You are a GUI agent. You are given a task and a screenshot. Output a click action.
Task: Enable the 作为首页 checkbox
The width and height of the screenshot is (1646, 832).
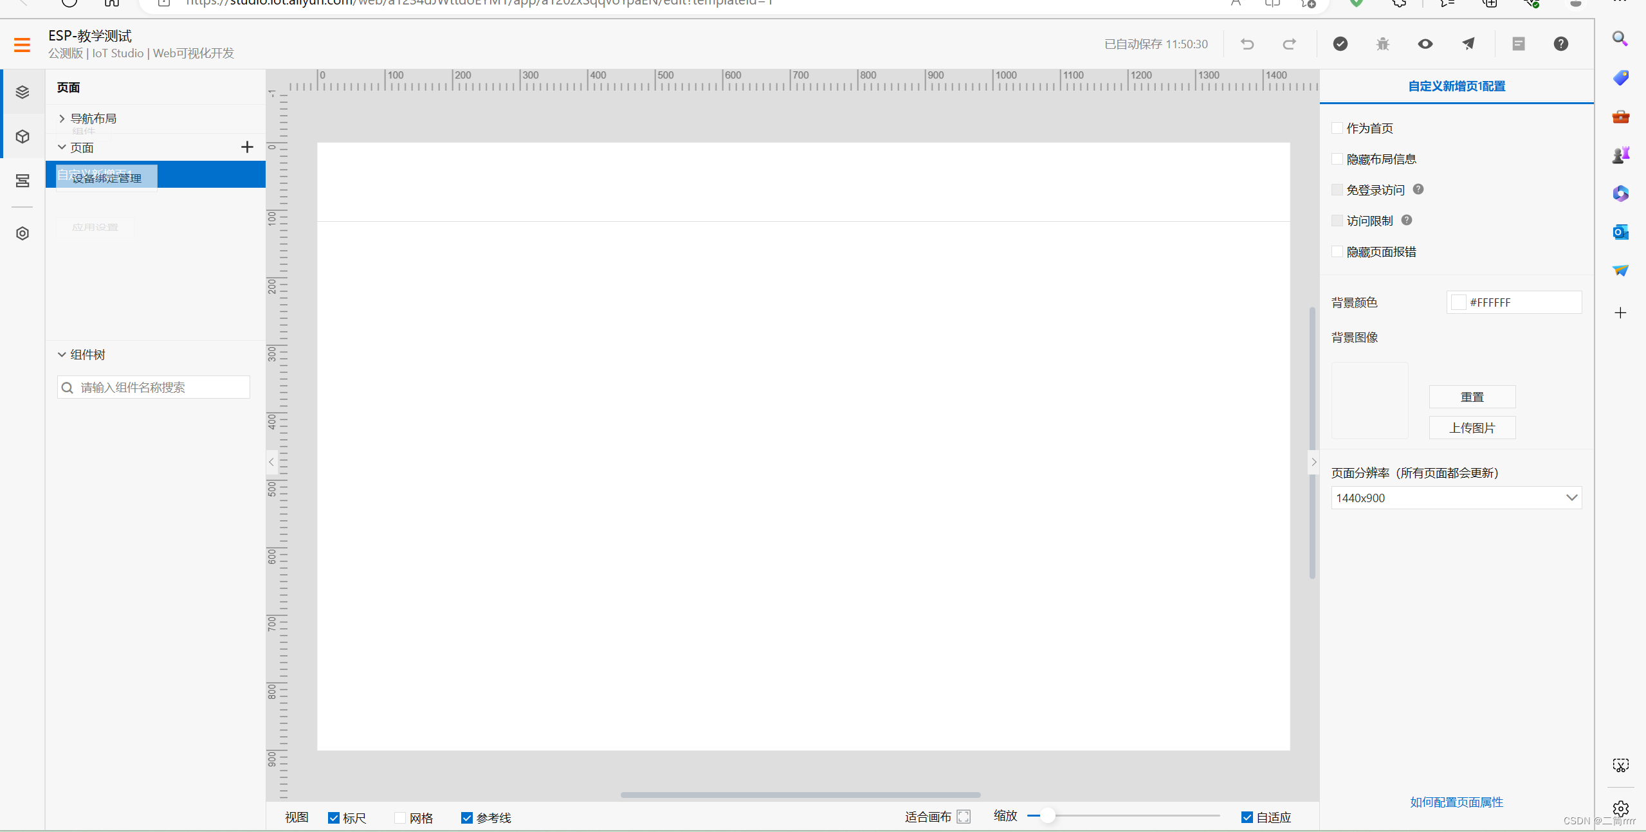(1337, 128)
